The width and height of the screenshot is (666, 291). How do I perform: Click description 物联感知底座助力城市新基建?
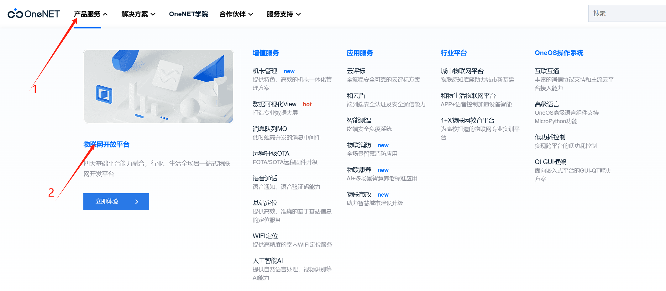477,80
